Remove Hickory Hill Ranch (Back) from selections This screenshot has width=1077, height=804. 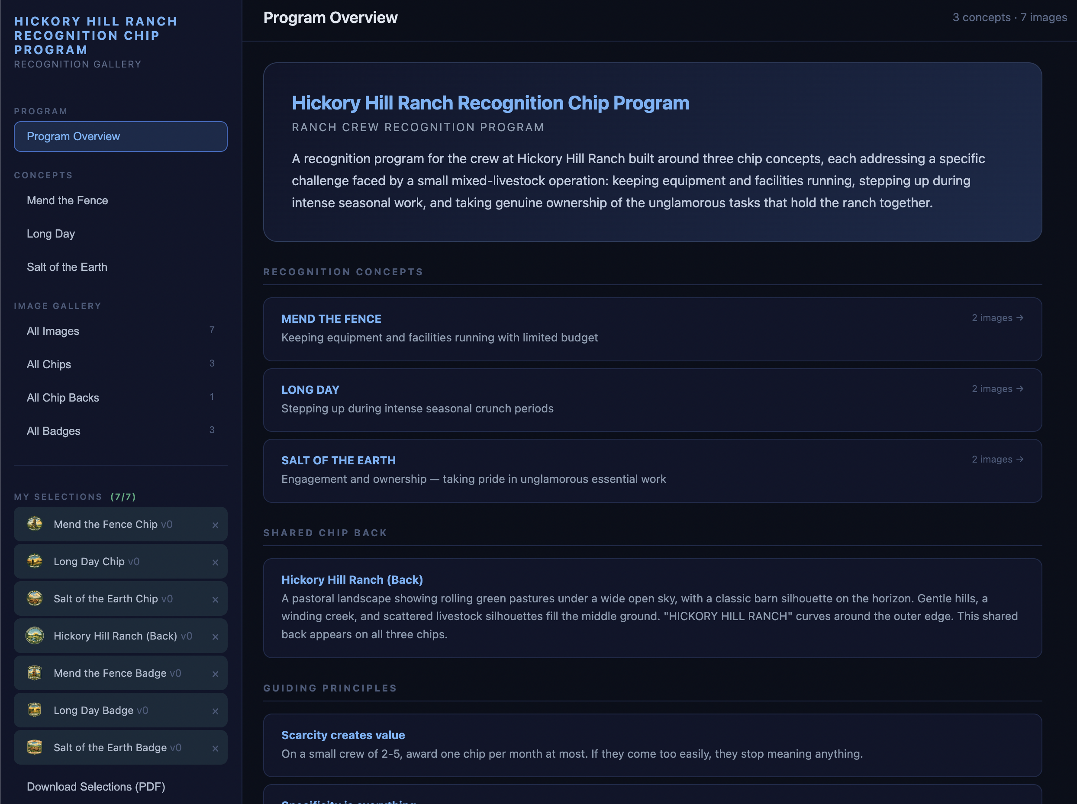click(216, 636)
